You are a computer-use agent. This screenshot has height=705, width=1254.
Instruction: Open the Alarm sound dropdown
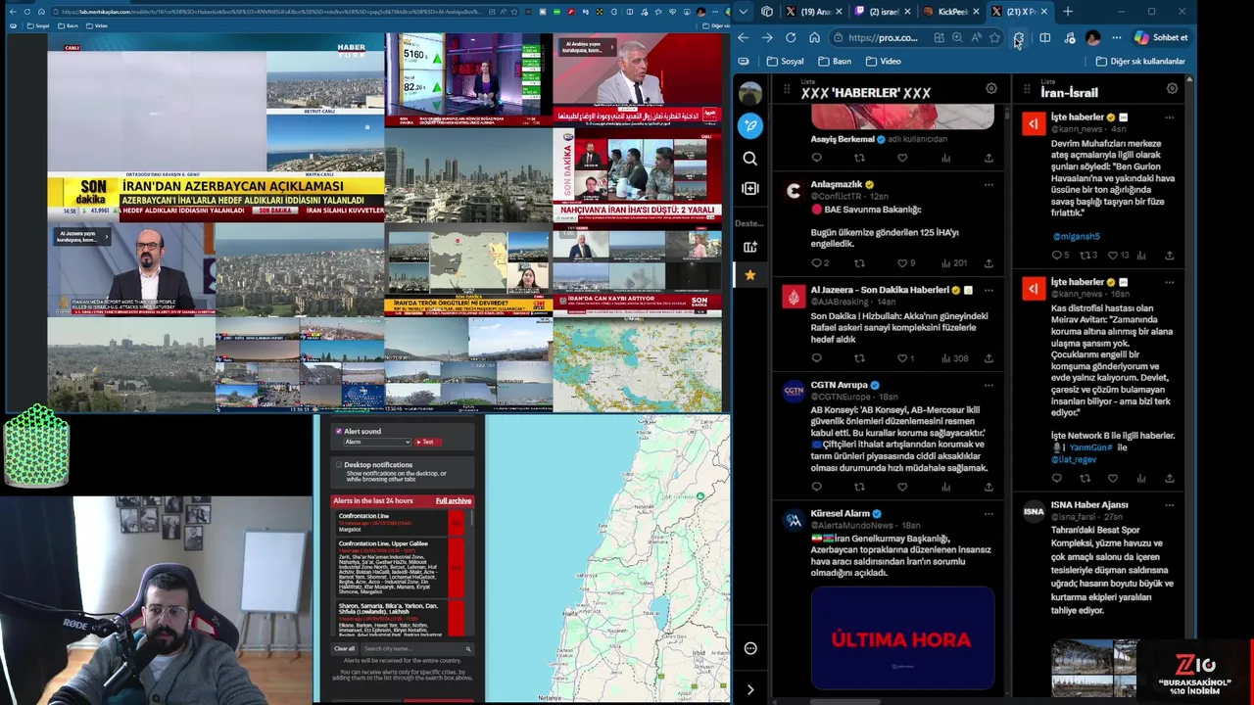376,443
